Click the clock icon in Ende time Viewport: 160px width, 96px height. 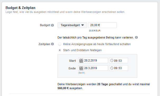tap(112, 68)
